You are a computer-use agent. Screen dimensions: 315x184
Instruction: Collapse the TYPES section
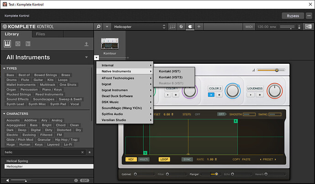point(4,68)
